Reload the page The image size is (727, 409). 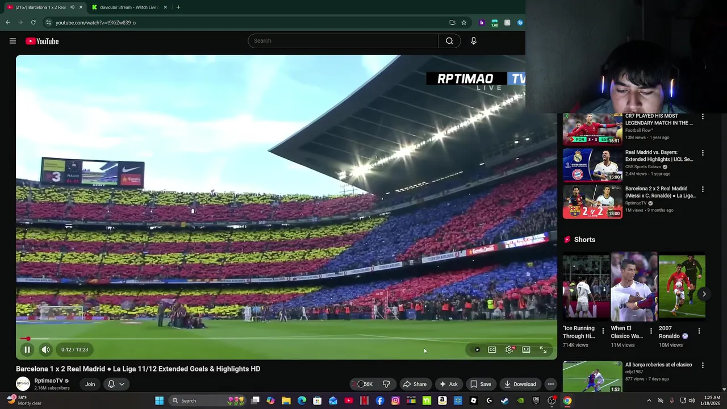coord(34,23)
